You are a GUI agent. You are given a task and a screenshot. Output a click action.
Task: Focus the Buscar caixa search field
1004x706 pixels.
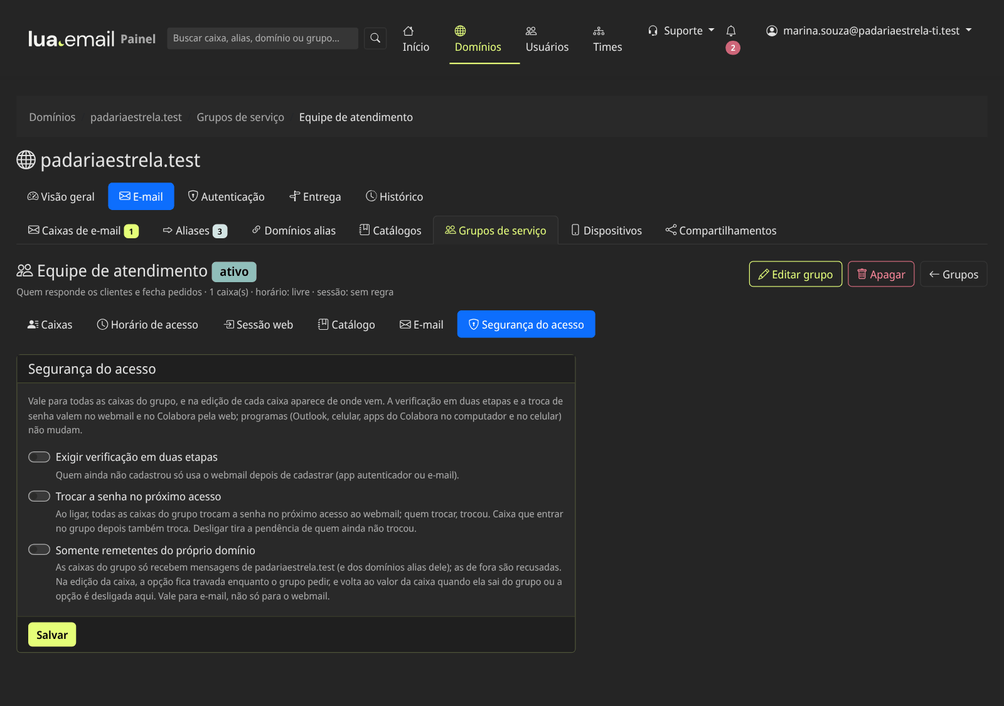click(x=263, y=38)
